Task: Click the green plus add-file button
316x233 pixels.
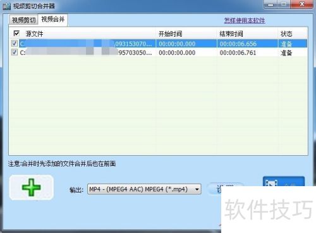Action: [x=32, y=187]
